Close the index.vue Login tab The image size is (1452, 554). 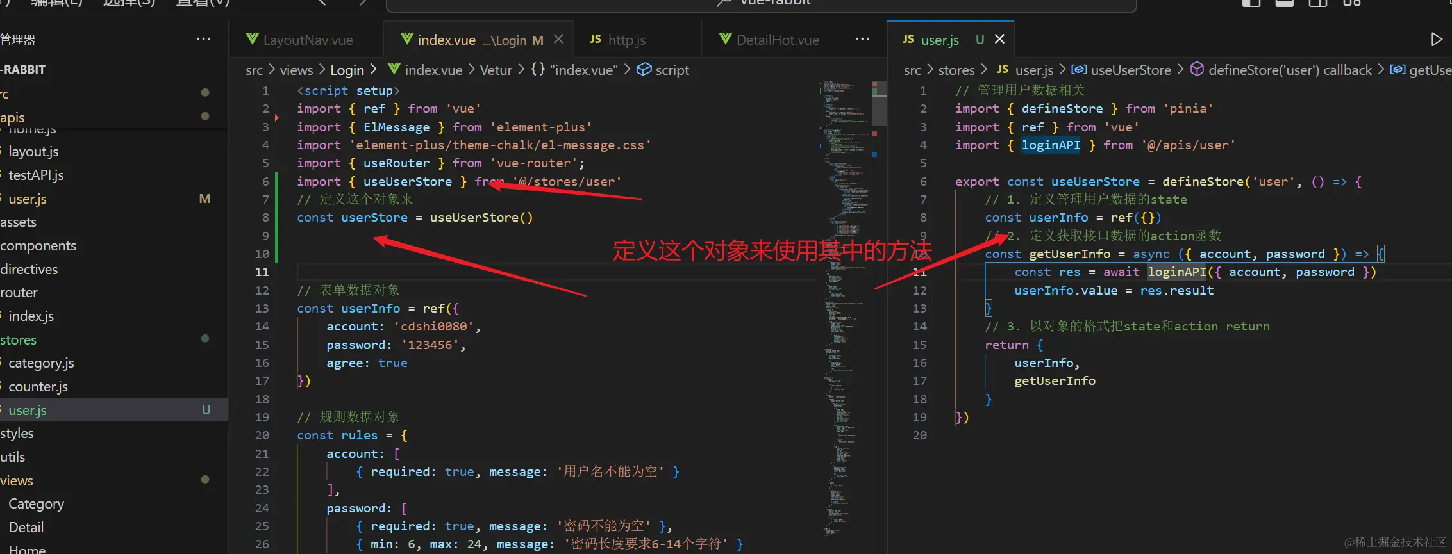(558, 39)
